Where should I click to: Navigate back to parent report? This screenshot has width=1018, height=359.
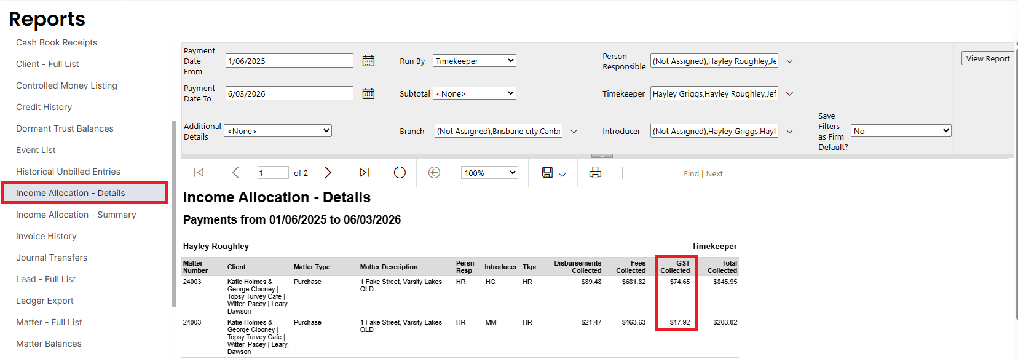pyautogui.click(x=434, y=173)
